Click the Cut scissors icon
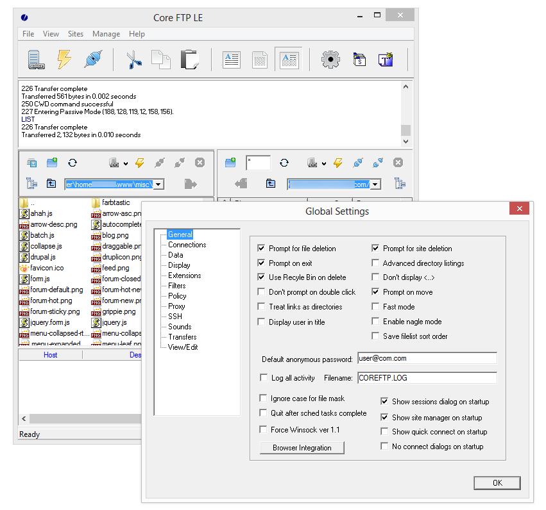This screenshot has height=510, width=546. tap(133, 60)
